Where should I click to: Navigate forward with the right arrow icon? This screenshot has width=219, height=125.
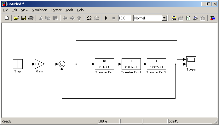[72, 18]
